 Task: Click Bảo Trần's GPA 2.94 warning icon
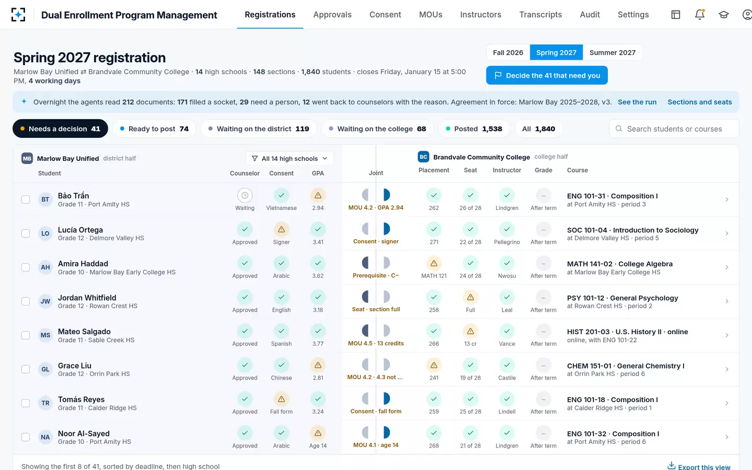(318, 195)
